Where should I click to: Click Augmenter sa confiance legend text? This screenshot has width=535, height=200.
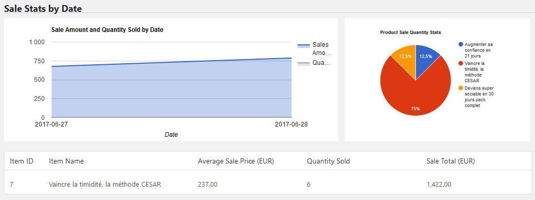click(x=478, y=50)
